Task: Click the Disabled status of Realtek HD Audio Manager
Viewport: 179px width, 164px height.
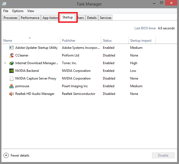Action: (109, 94)
